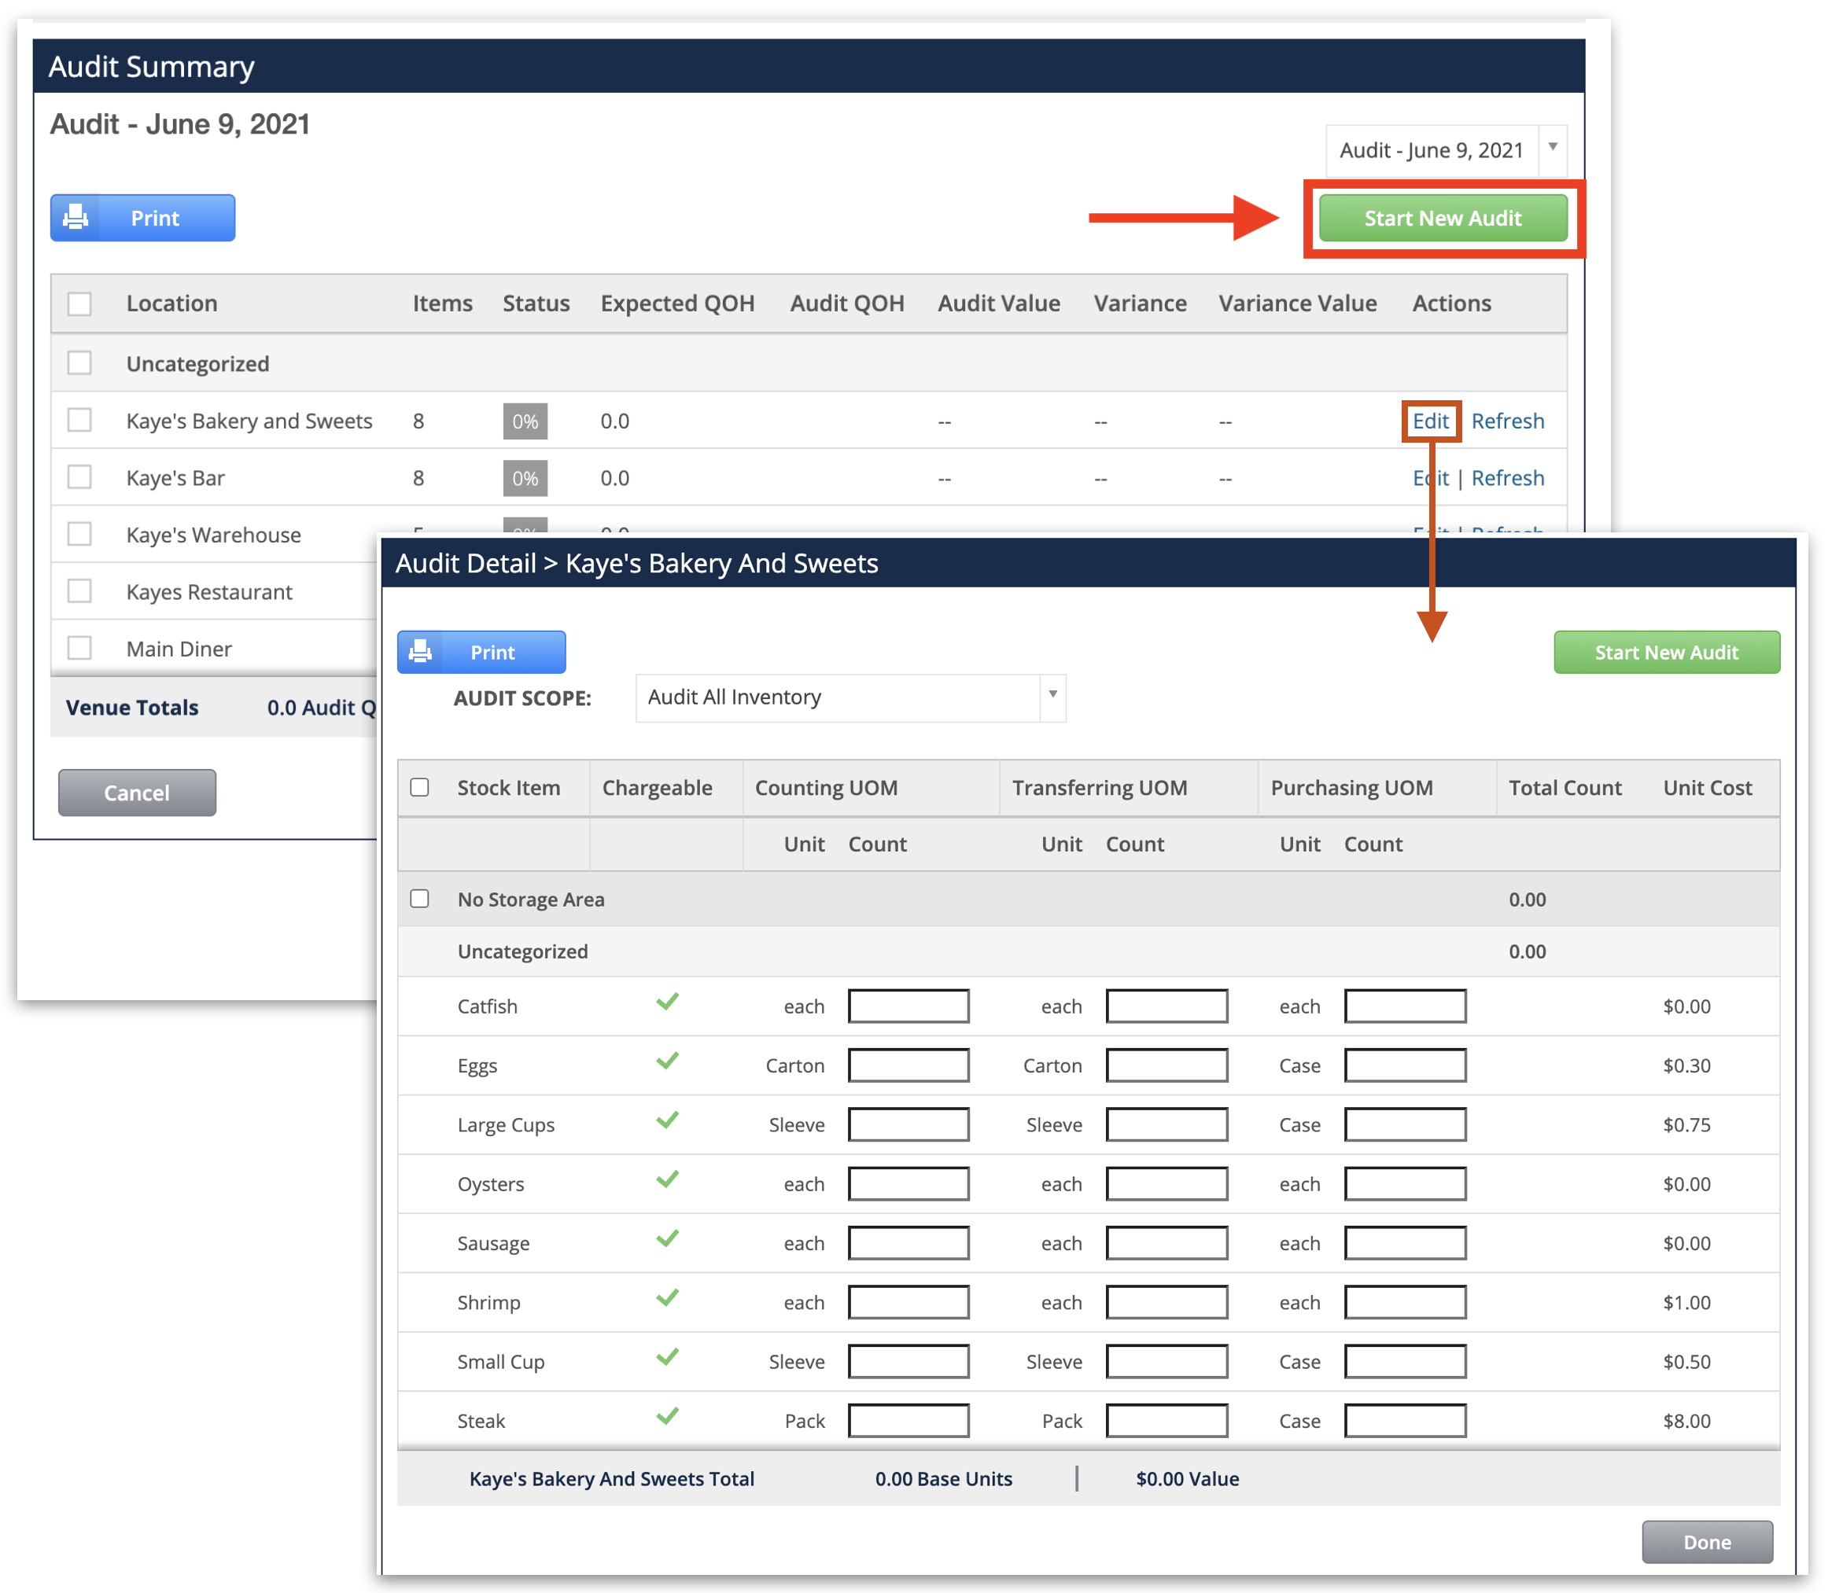This screenshot has height=1593, width=1828.
Task: Check Kaye's Bakery and Sweets row checkbox
Action: (80, 420)
